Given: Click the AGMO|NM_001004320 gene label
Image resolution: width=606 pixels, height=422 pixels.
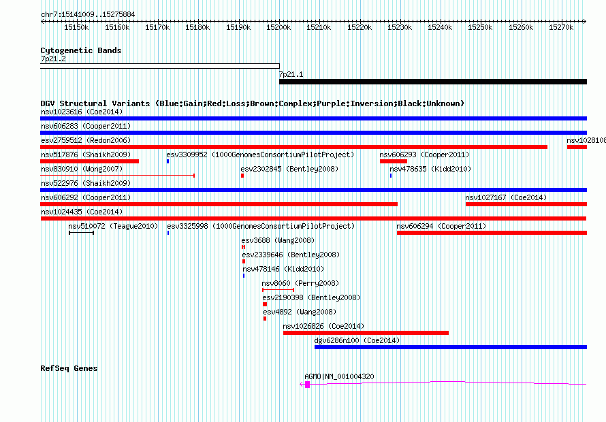Looking at the screenshot, I should (339, 376).
